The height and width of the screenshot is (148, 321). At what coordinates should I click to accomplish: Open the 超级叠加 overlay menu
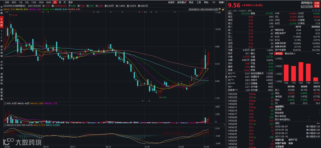point(182,2)
